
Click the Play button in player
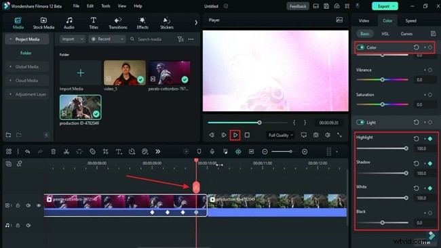tap(235, 135)
